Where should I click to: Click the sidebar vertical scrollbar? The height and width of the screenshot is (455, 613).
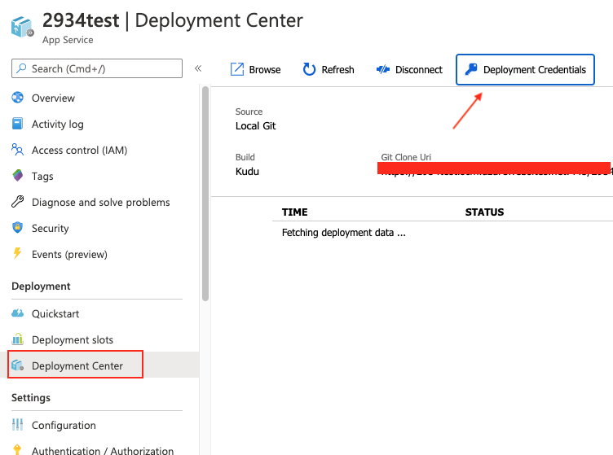(205, 194)
